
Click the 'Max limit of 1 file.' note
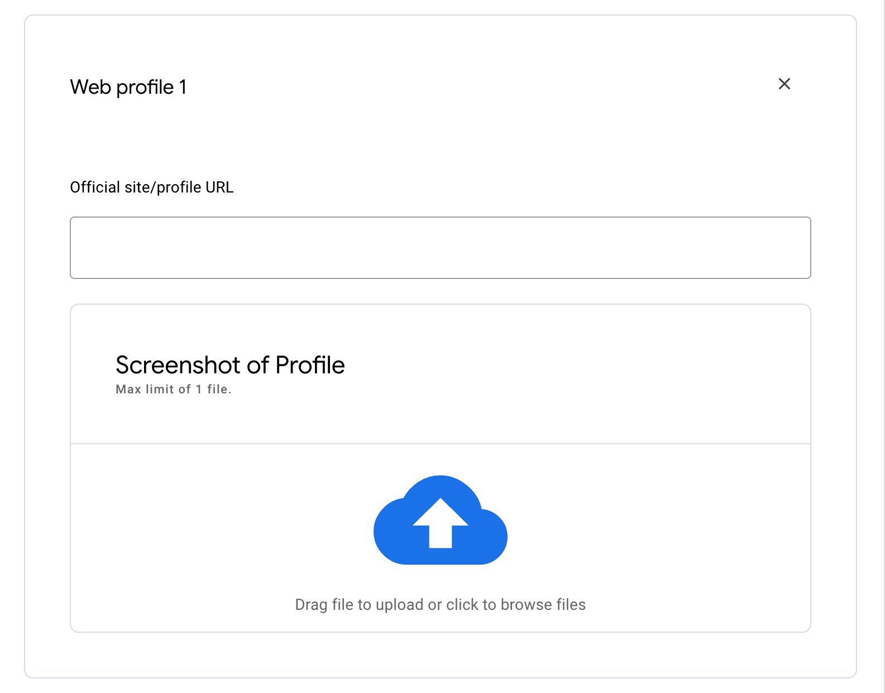(173, 389)
